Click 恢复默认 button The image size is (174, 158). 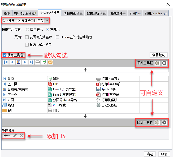[x=158, y=55]
